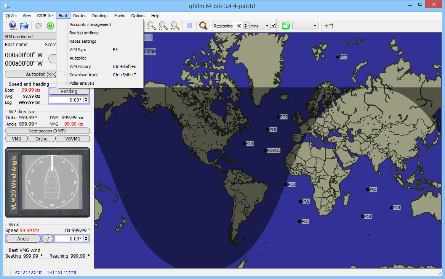This screenshot has height=279, width=445.
Task: Click the green power button icon
Action: [50, 26]
